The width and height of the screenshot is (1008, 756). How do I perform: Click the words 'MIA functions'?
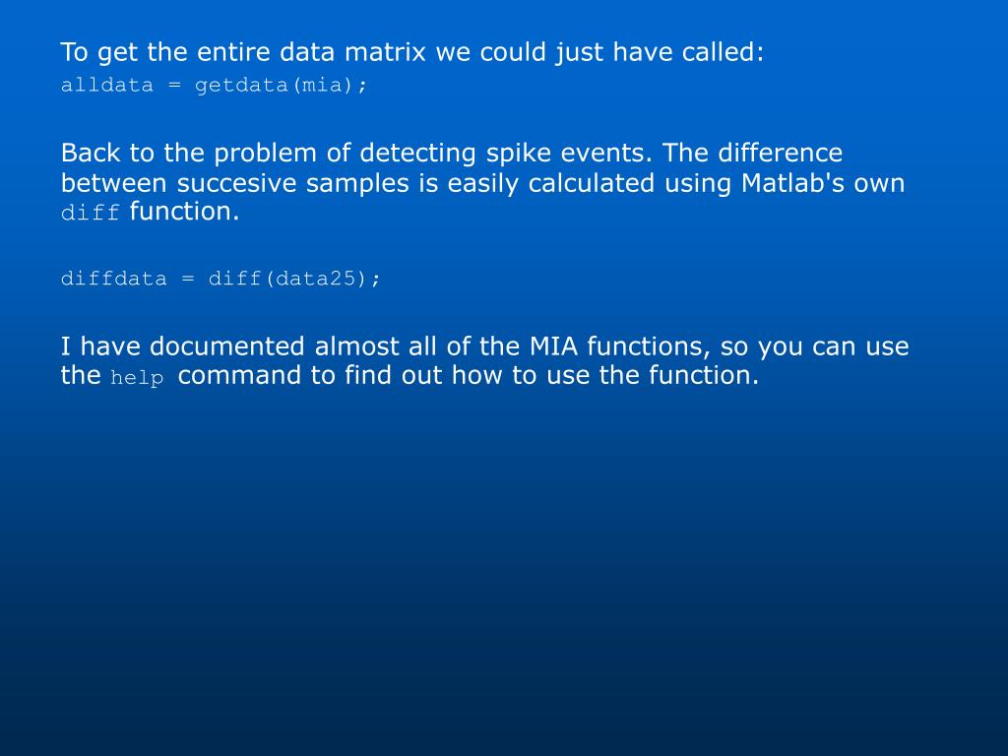(620, 347)
